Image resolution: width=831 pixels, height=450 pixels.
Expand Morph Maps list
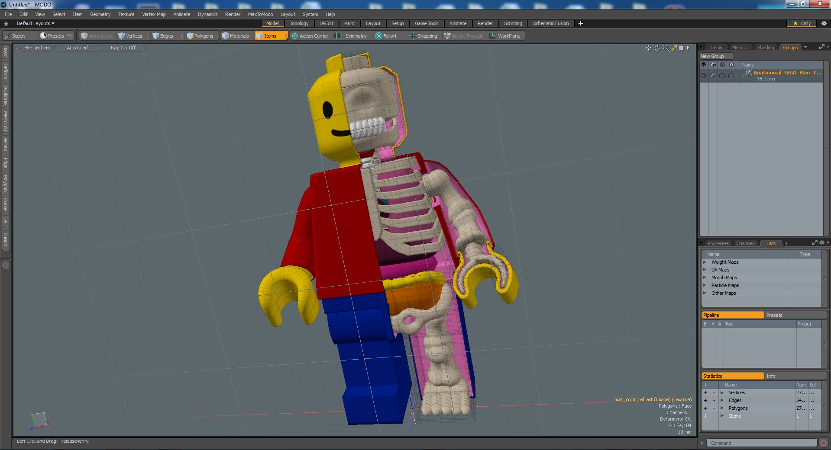pyautogui.click(x=705, y=278)
